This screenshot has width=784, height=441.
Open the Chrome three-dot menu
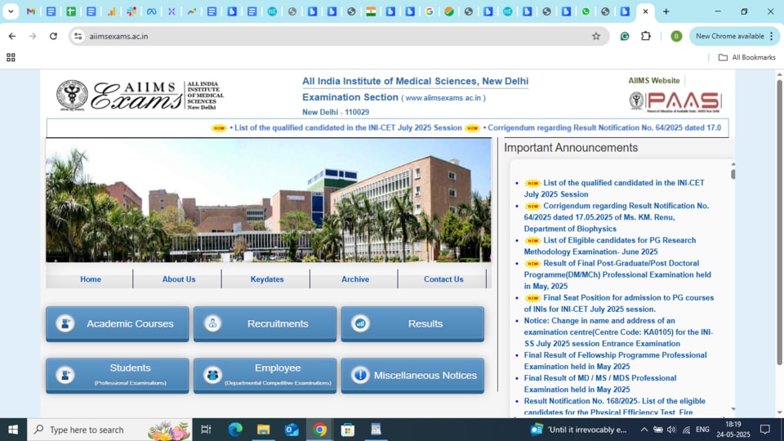772,36
